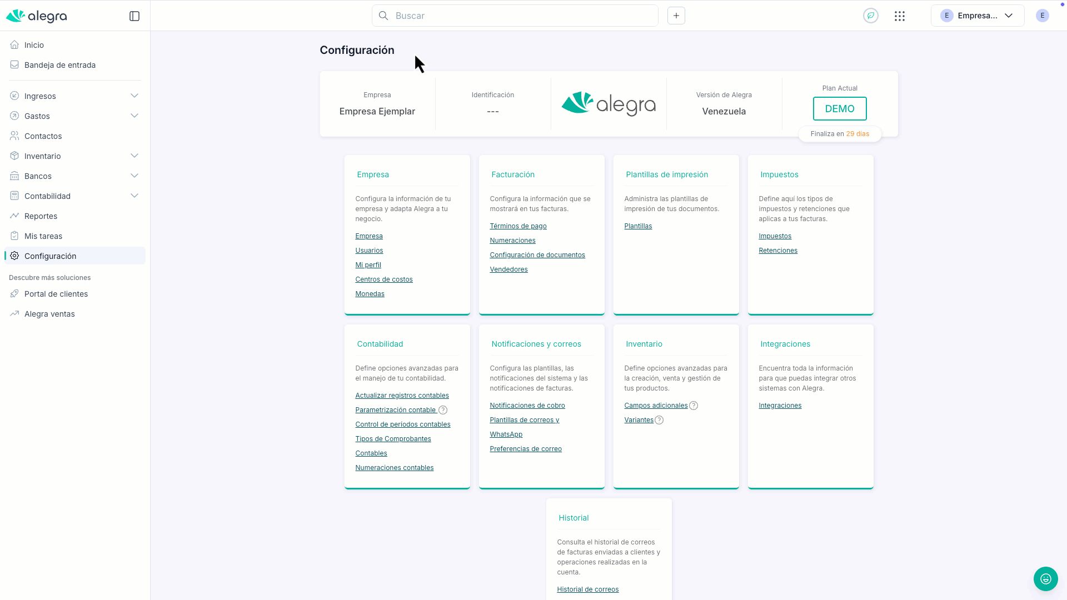Click the Gastos sidebar icon

tap(14, 116)
